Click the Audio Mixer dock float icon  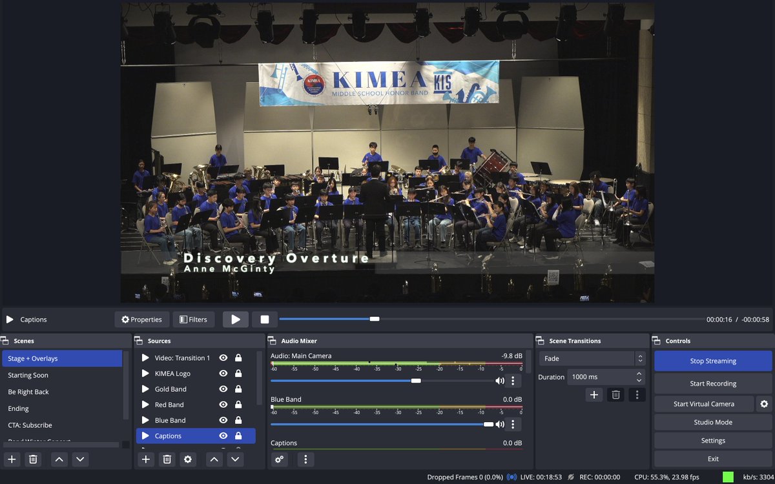pos(271,341)
